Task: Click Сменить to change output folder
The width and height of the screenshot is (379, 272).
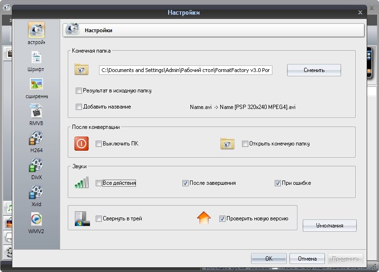Action: (314, 70)
